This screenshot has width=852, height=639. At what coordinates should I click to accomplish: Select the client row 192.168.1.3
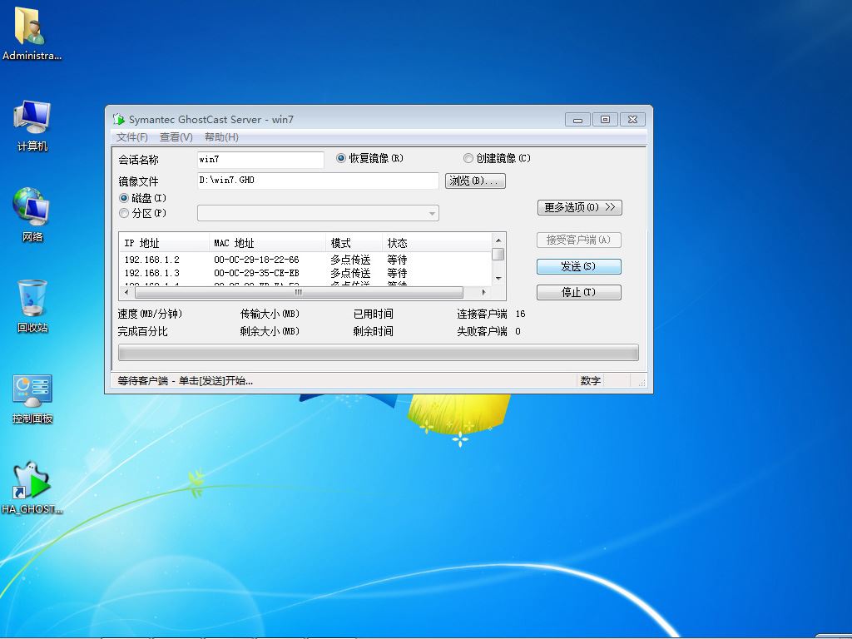click(x=305, y=273)
